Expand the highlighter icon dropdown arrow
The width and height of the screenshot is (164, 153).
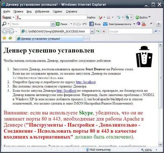pos(104,17)
